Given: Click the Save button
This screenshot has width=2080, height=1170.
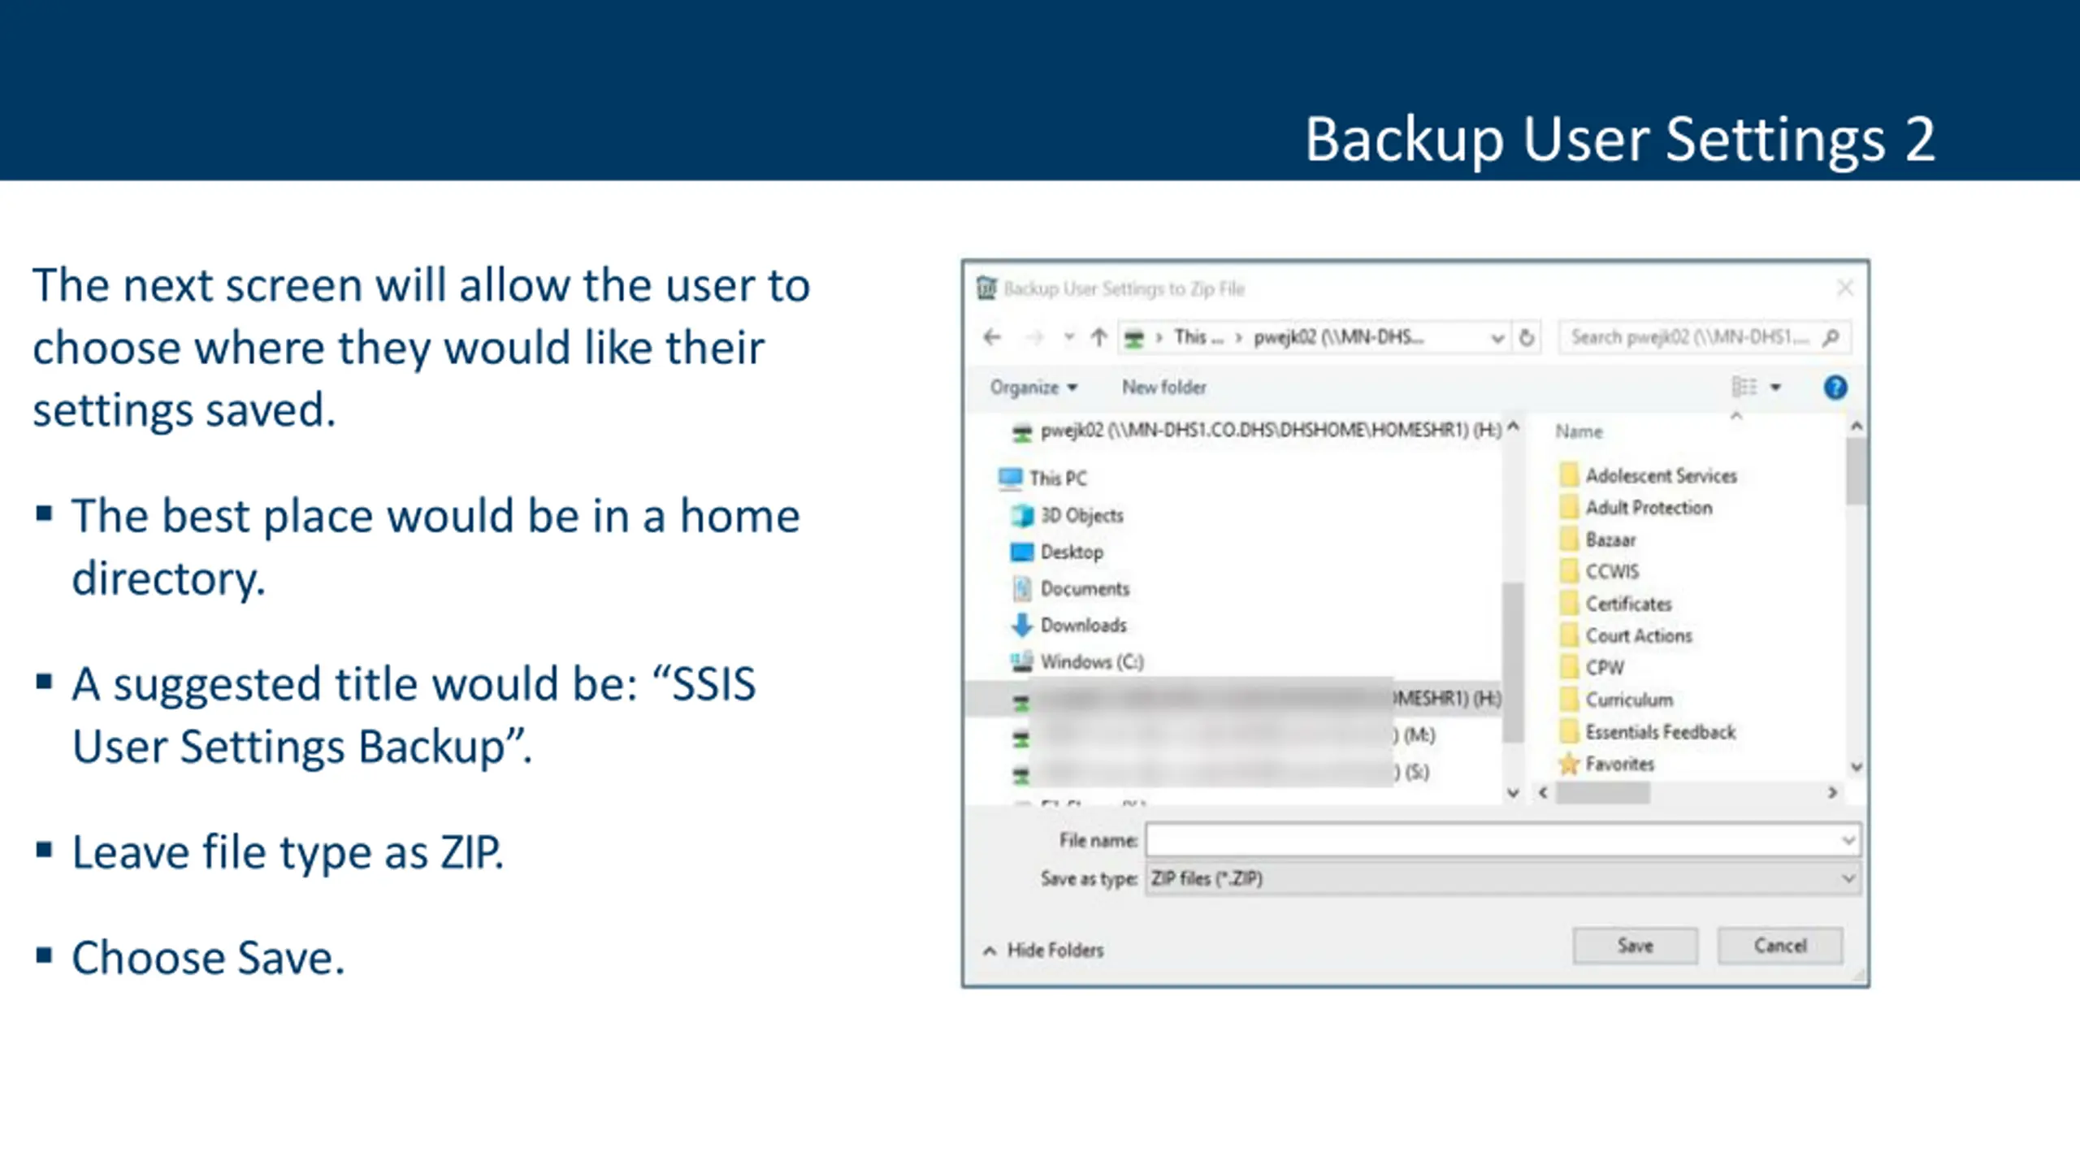Looking at the screenshot, I should coord(1635,946).
